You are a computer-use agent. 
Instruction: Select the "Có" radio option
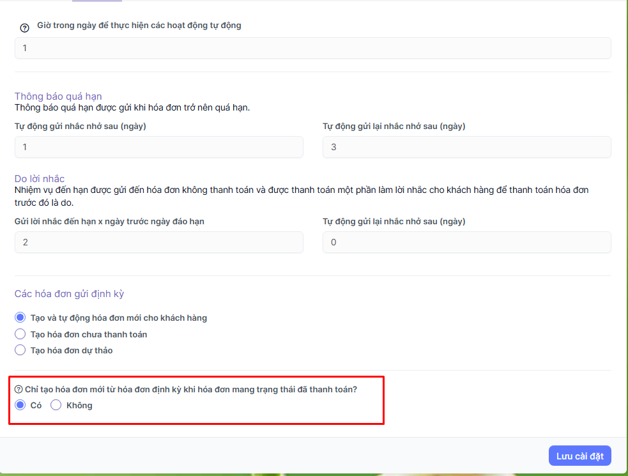[20, 405]
